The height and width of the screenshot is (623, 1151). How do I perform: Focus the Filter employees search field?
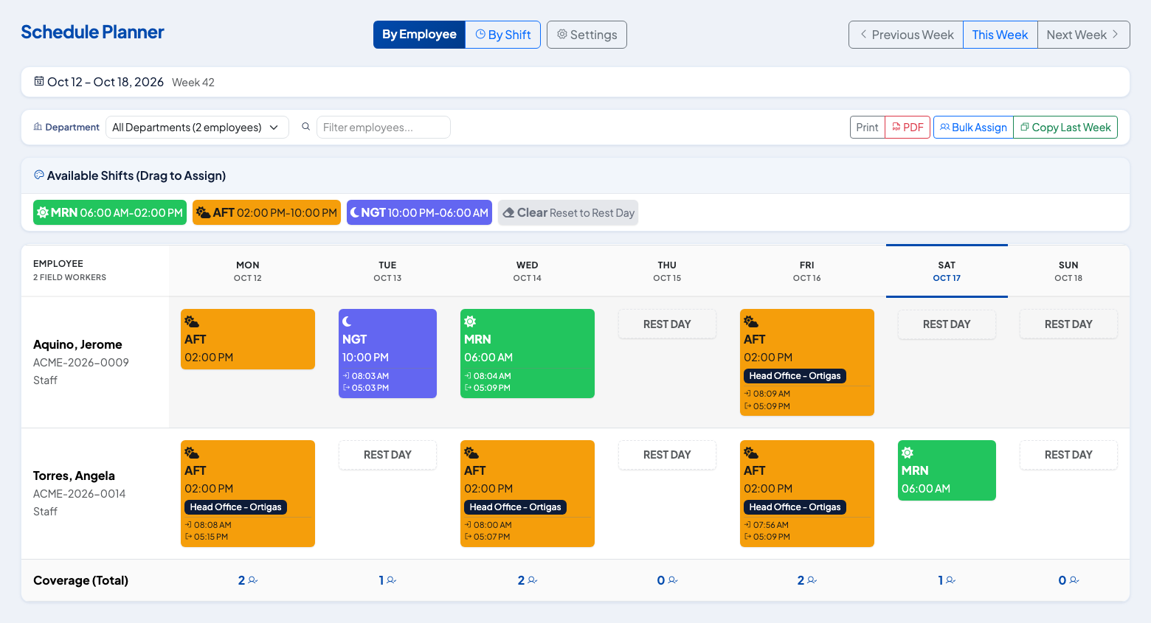(x=384, y=127)
